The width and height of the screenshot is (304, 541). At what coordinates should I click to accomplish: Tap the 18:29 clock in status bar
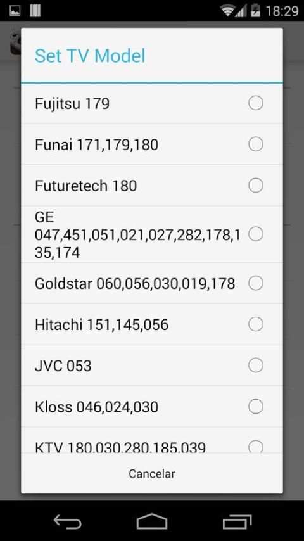pyautogui.click(x=282, y=11)
